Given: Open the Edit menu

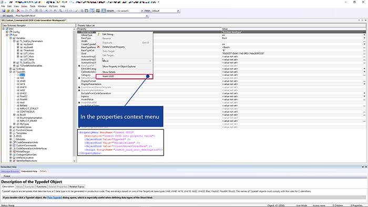Looking at the screenshot, I should coord(9,6).
